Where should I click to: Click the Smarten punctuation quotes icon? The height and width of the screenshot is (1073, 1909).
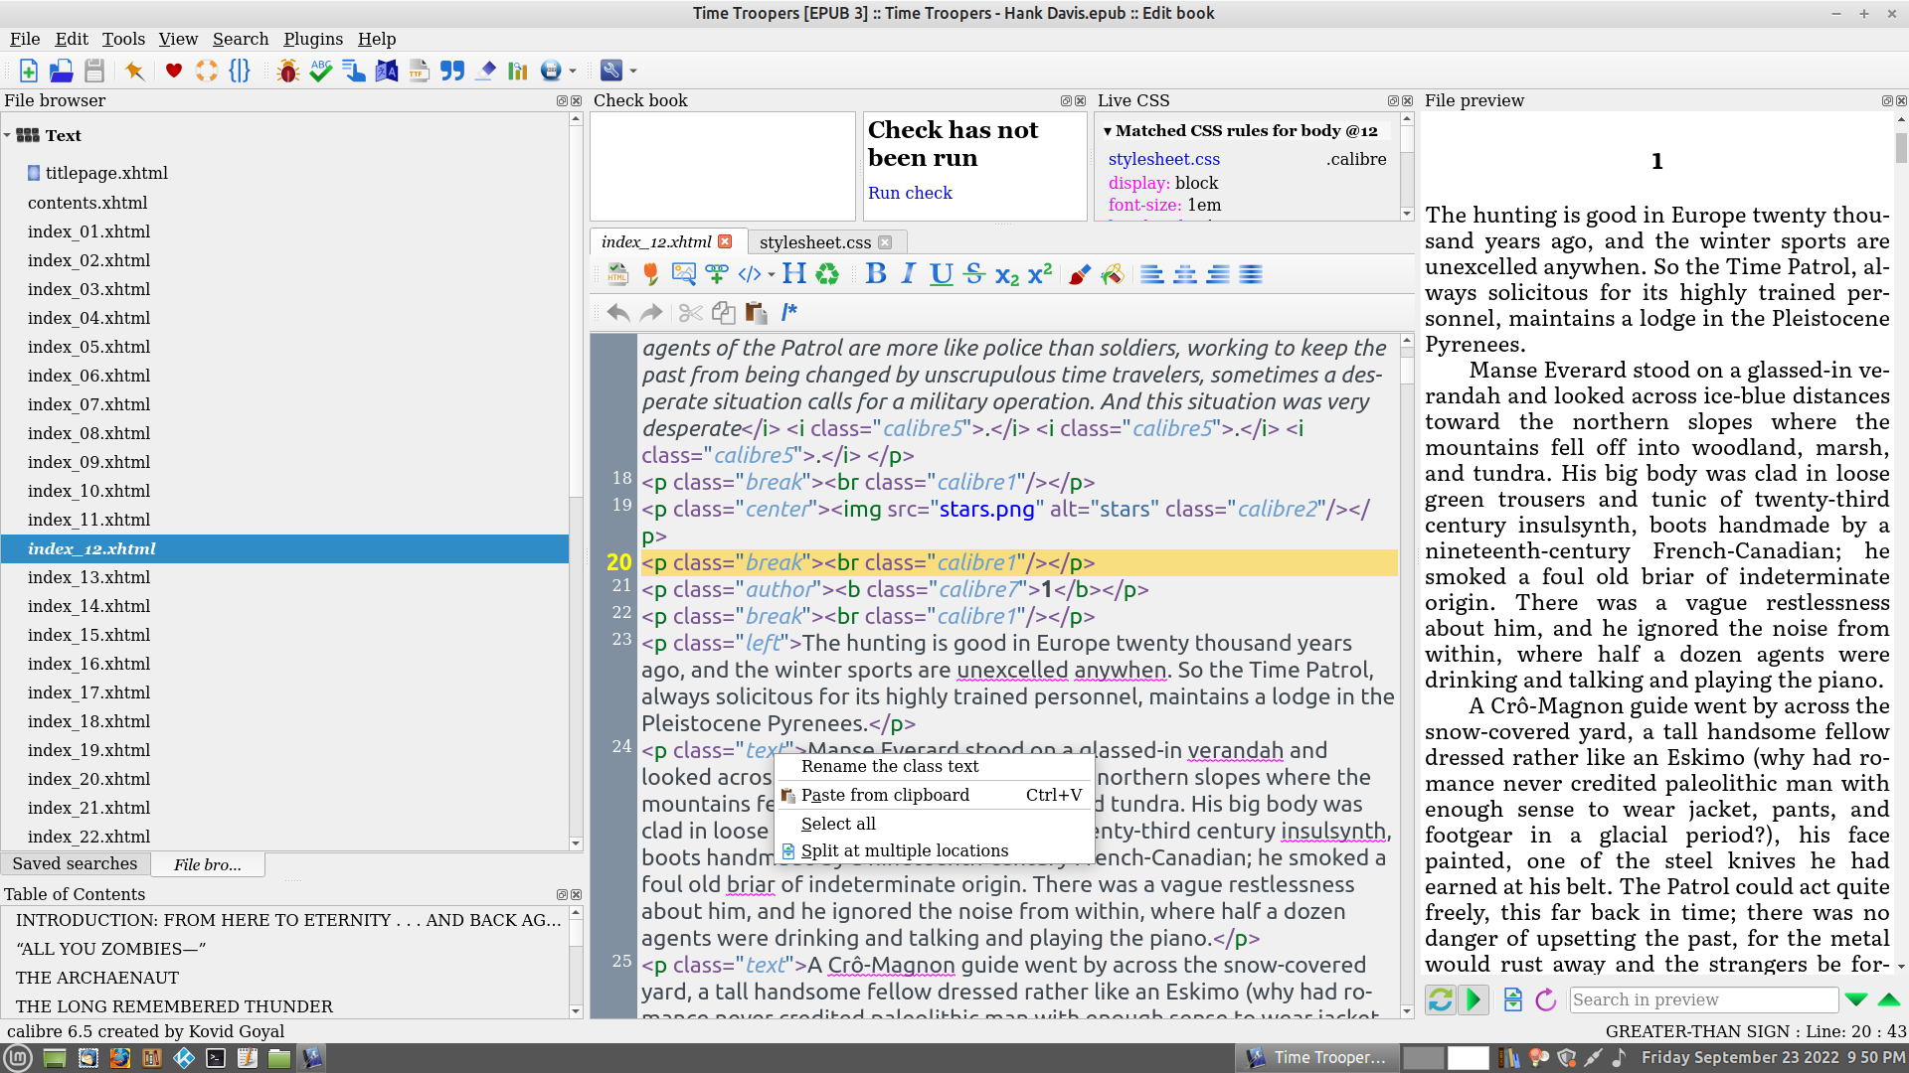tap(452, 71)
